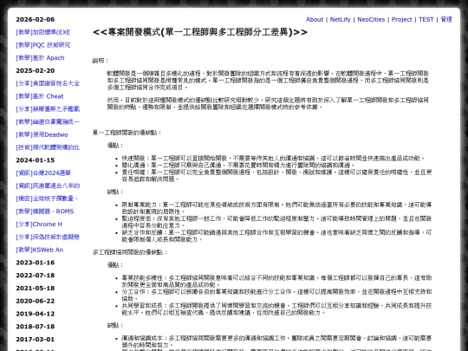Open the [分享] 姓名大全 article link

[x=48, y=83]
